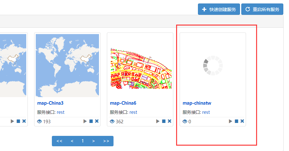This screenshot has height=151, width=289.
Task: Click the eye view-count icon on map-chinatw
Action: pos(185,121)
